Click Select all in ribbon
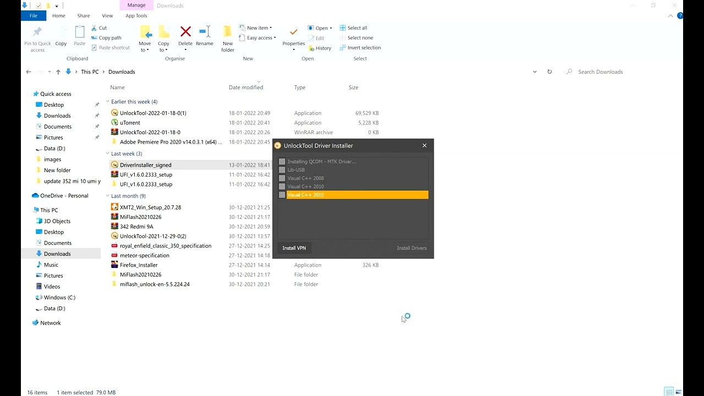 click(353, 28)
